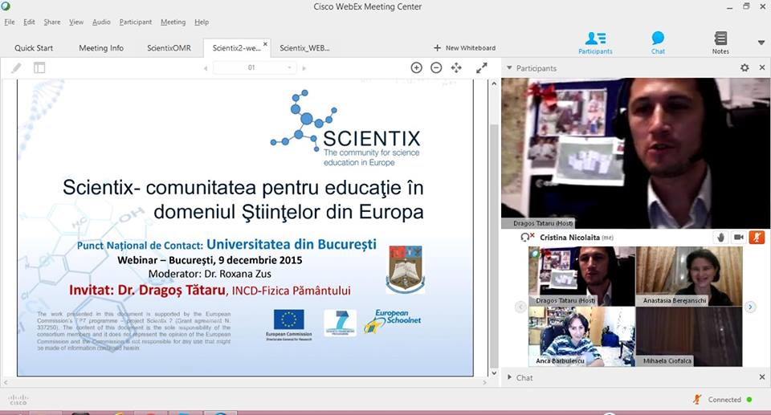Select the annotation pencil tool

[16, 68]
